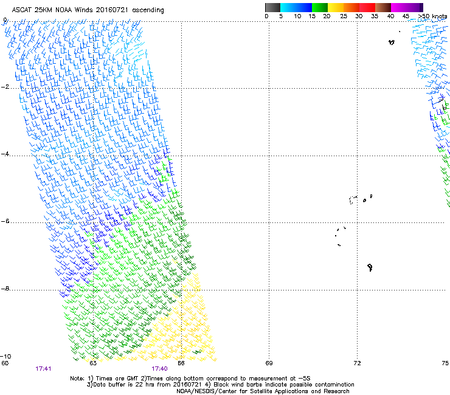Click the latitude label -10
Image resolution: width=450 pixels, height=395 pixels.
click(5, 356)
